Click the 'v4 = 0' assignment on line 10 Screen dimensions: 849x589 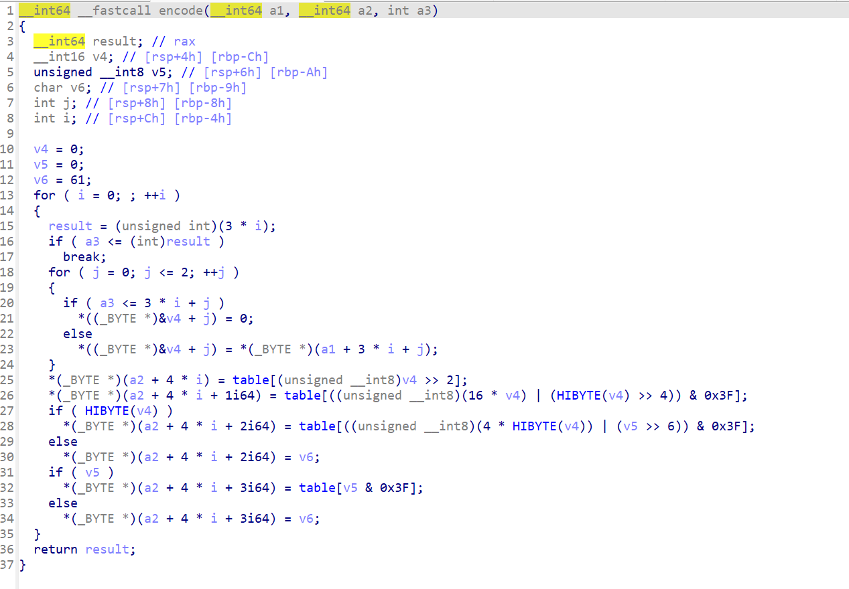tap(59, 149)
